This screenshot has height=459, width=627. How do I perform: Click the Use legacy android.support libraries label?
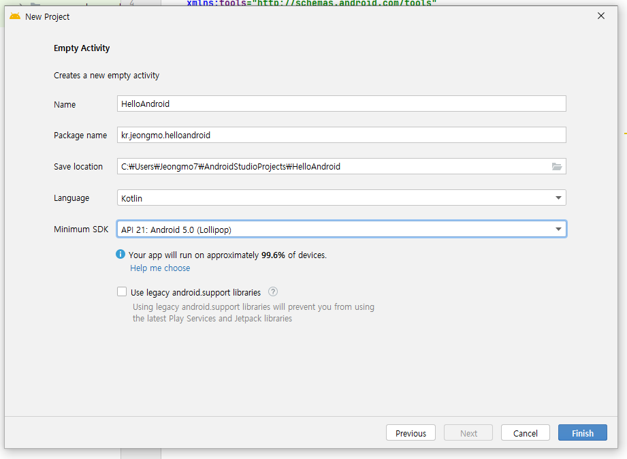(x=195, y=293)
